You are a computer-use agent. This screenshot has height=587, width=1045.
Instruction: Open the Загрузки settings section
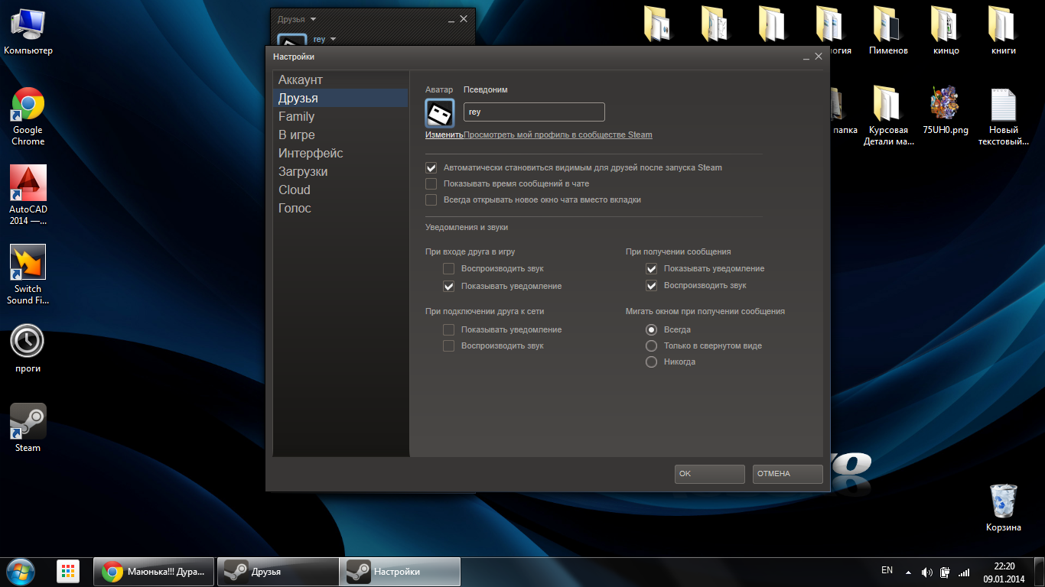[x=340, y=171]
